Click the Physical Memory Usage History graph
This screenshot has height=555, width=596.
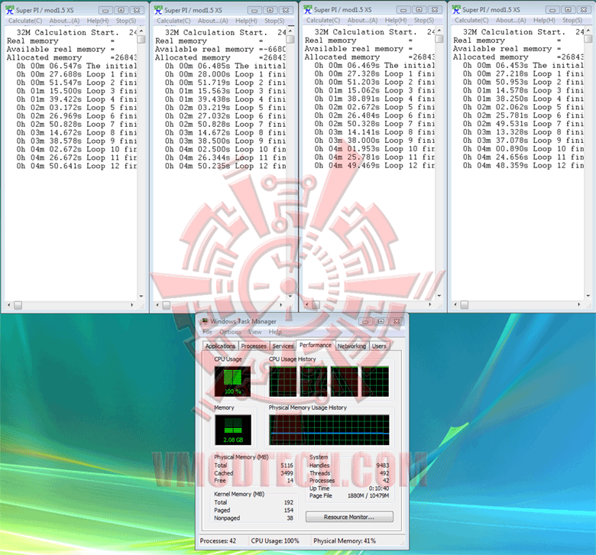tap(329, 430)
